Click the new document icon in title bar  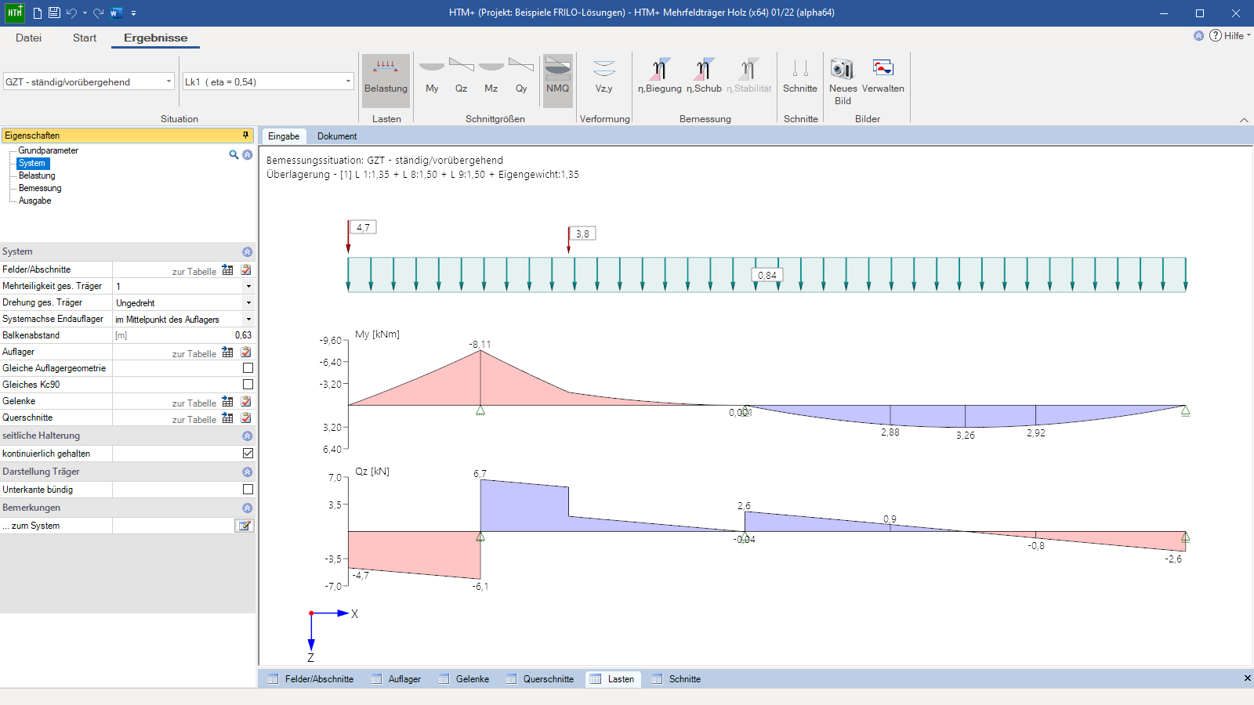point(37,13)
